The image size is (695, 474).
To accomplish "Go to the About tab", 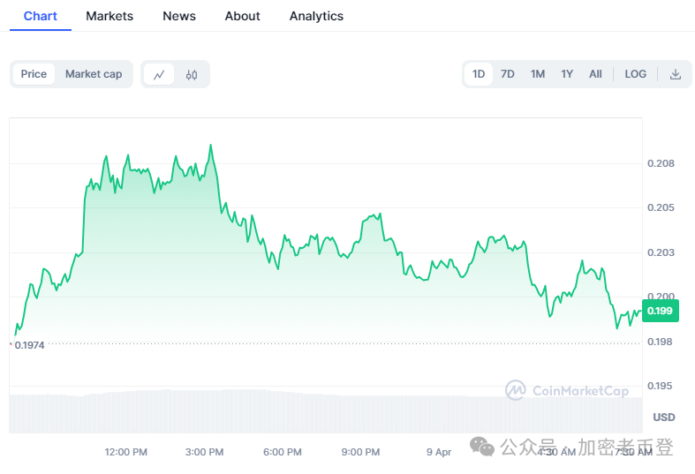I will point(242,16).
